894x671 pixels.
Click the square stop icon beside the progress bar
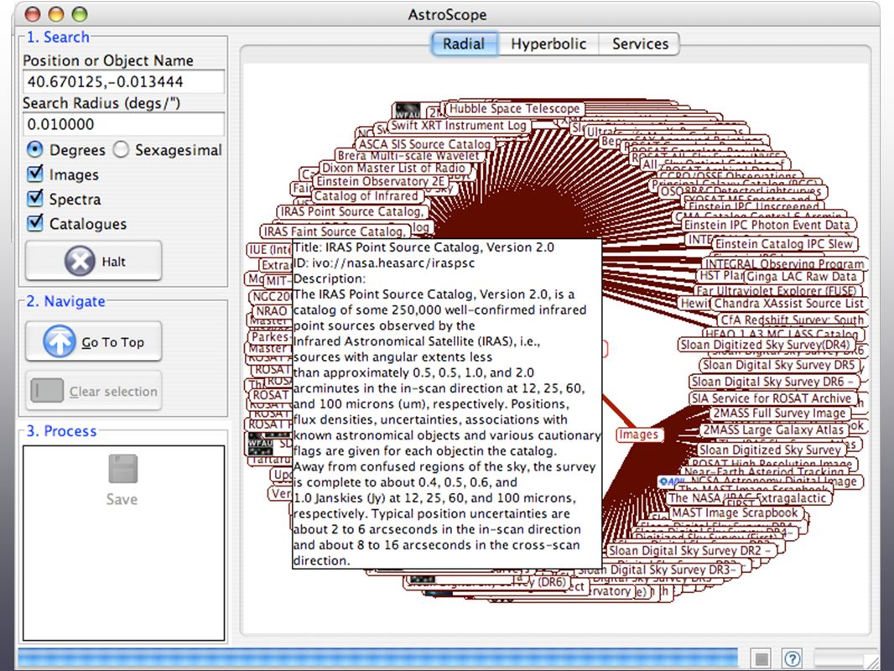click(x=761, y=658)
